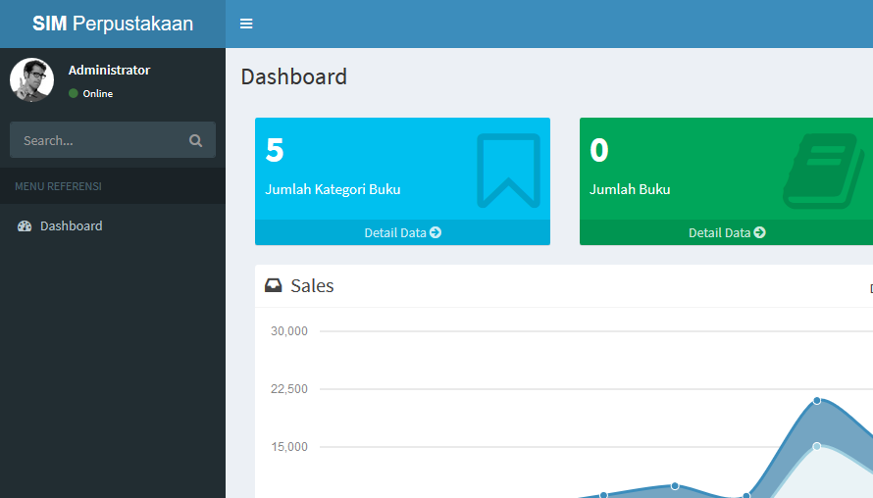The height and width of the screenshot is (498, 873).
Task: Click the Jumlah Buku label
Action: click(630, 190)
